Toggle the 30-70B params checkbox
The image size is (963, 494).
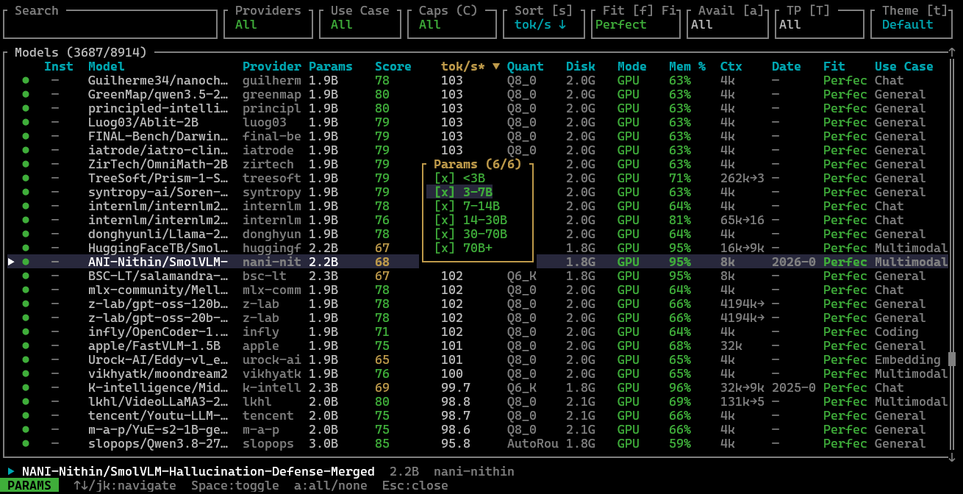[445, 235]
